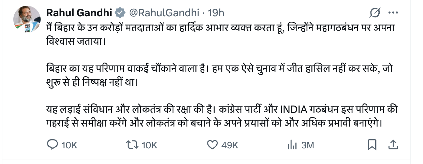This screenshot has height=164, width=423.
Task: Like the post with the heart icon
Action: (212, 145)
